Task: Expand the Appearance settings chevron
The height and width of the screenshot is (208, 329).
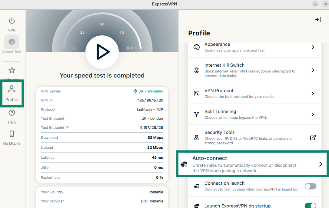Action: tap(313, 47)
